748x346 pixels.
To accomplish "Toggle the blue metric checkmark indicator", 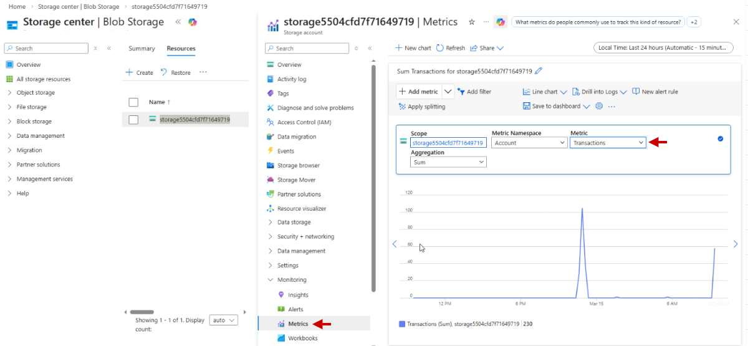I will (x=721, y=138).
